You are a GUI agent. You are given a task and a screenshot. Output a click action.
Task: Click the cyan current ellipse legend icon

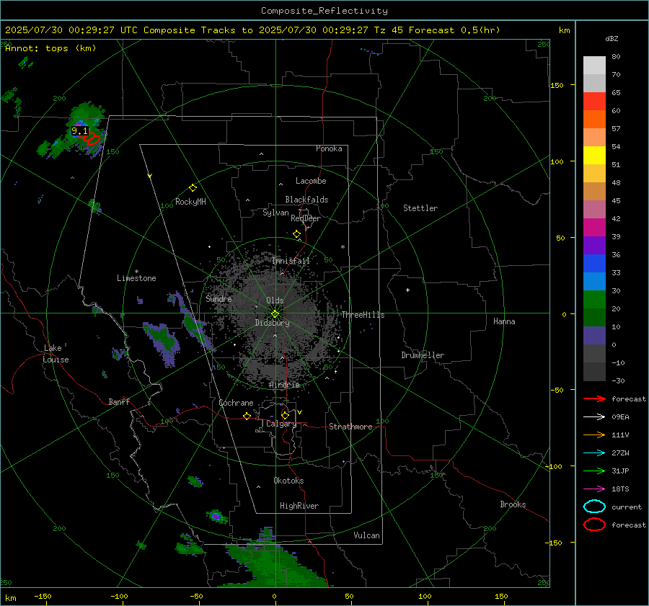point(594,507)
